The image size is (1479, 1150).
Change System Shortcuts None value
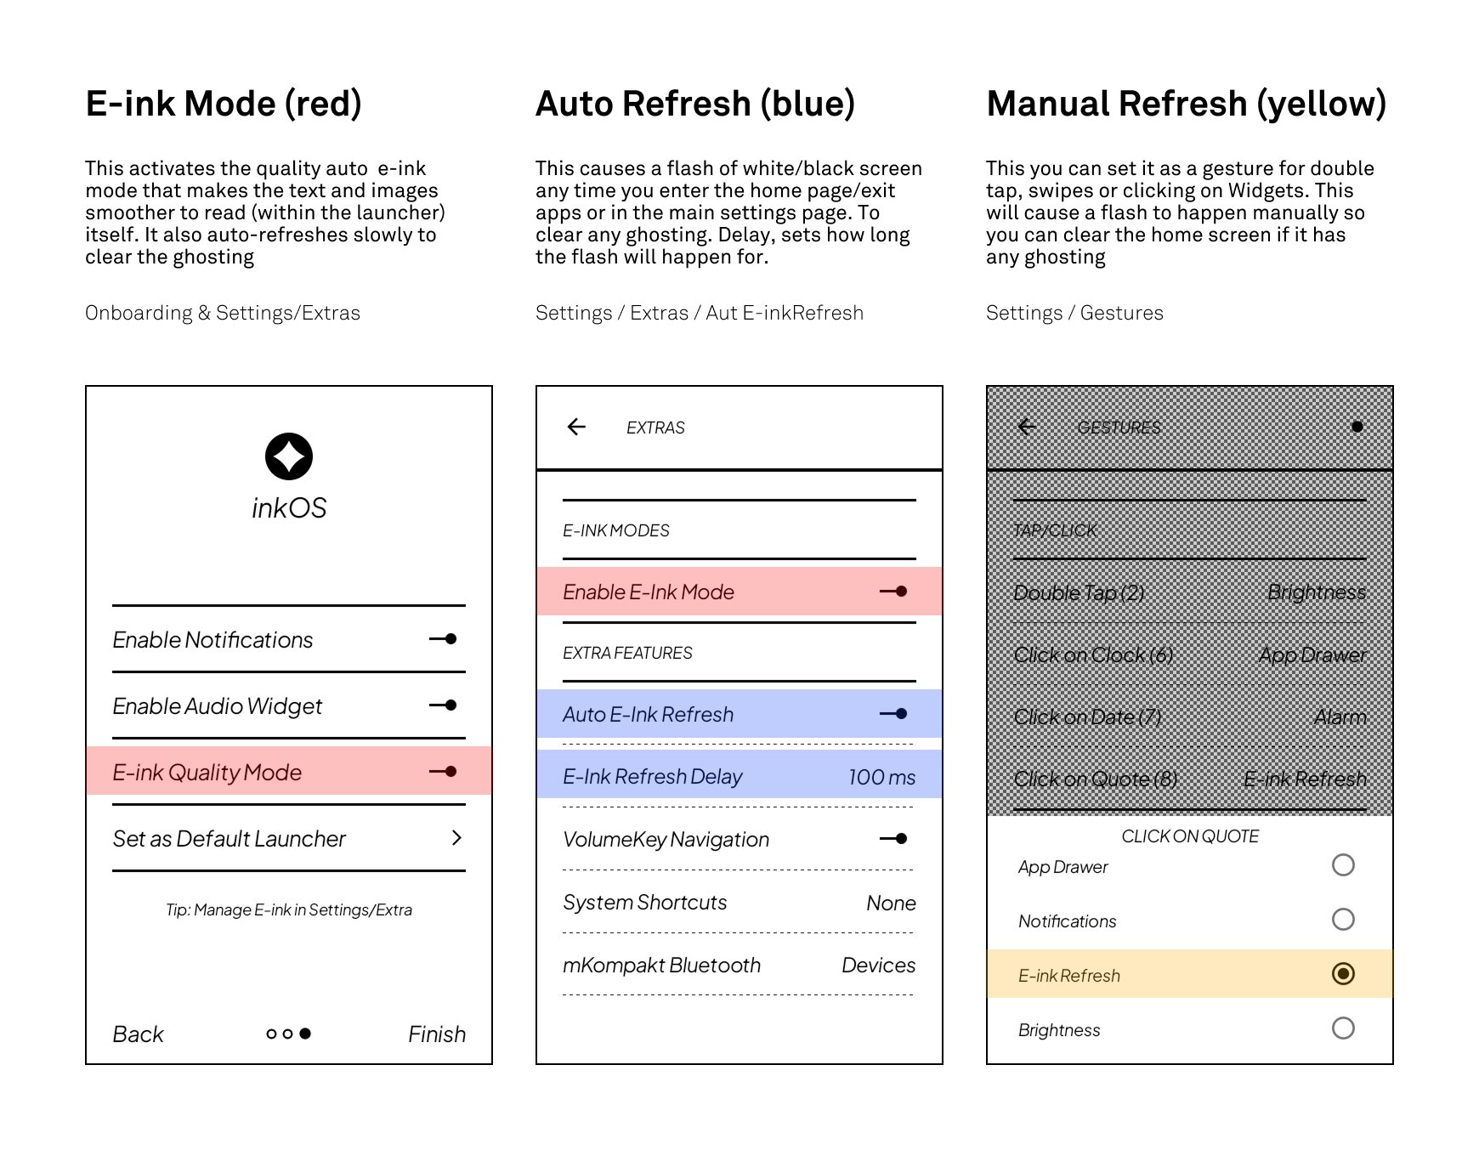[x=891, y=903]
